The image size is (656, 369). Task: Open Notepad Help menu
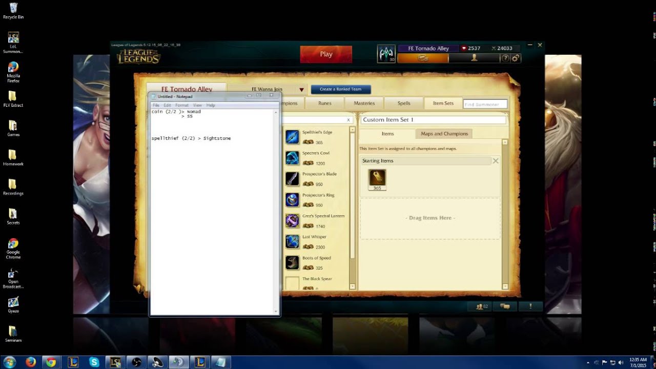click(211, 105)
